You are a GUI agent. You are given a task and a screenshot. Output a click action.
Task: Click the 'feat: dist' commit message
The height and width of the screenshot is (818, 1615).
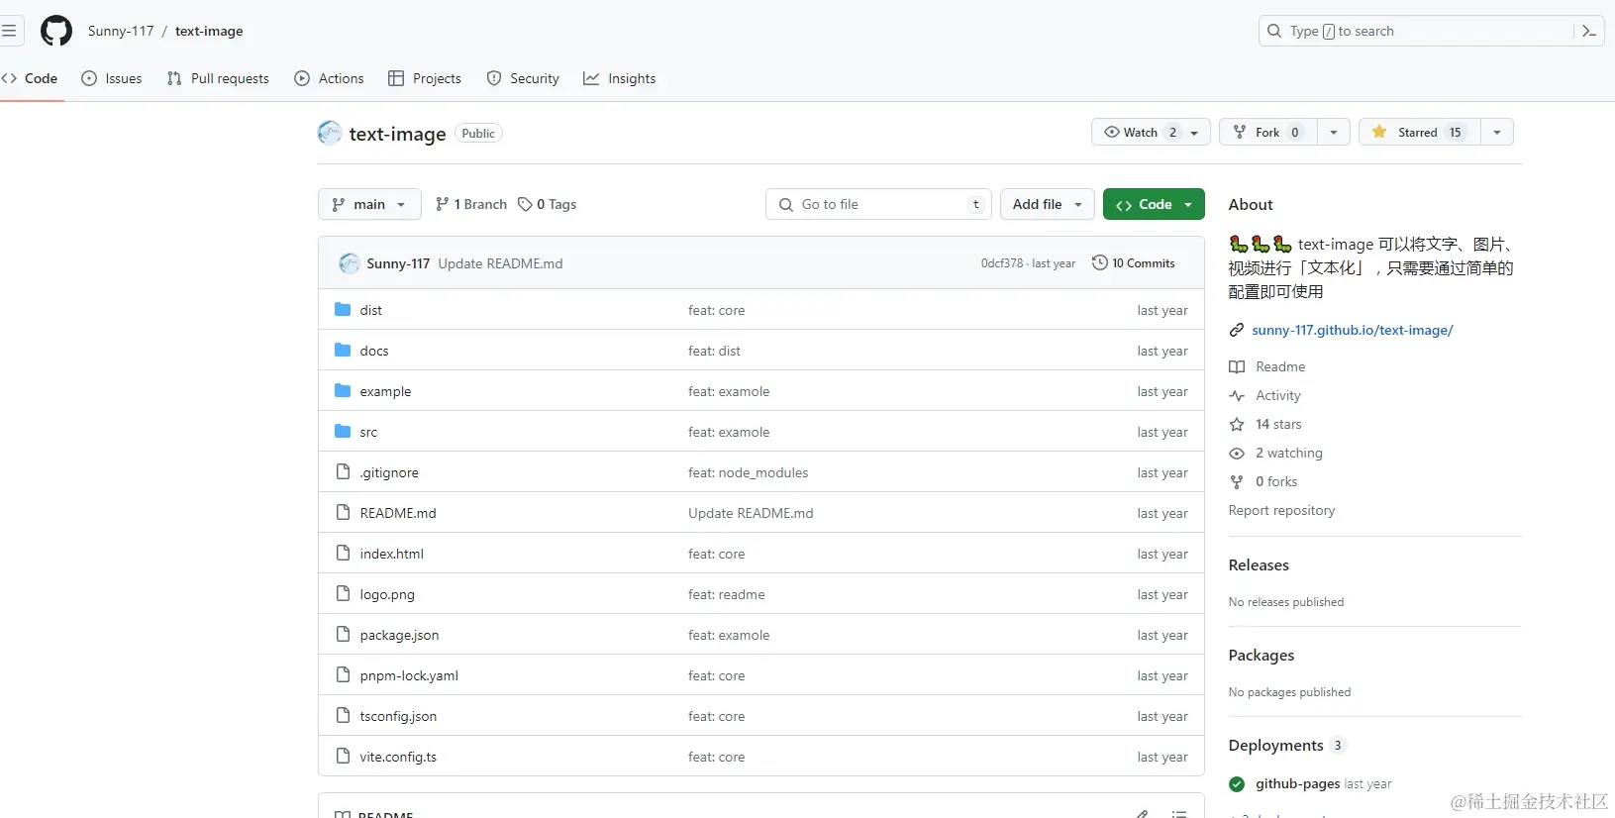[714, 352]
